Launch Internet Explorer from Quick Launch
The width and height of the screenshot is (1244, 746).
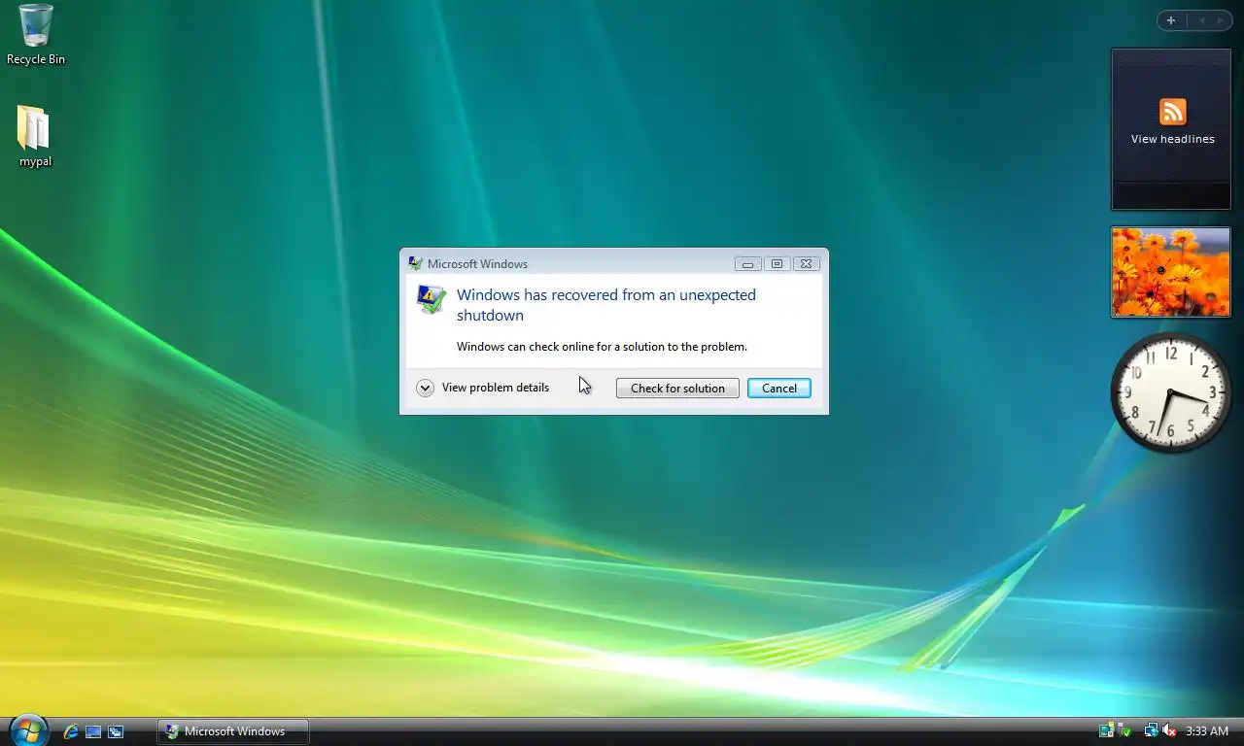(71, 731)
